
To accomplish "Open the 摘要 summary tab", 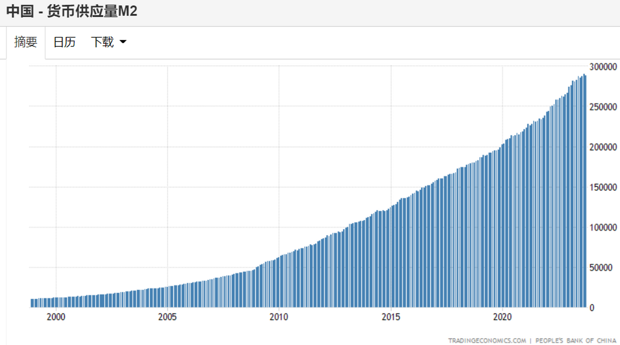I will click(26, 42).
